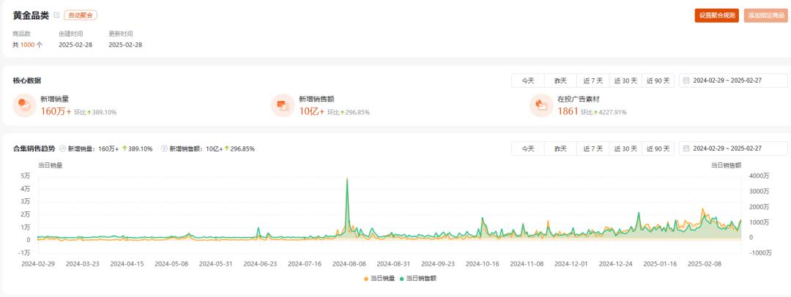The height and width of the screenshot is (297, 791).
Task: Select 今天 in 合集销售趋势 section
Action: 528,148
